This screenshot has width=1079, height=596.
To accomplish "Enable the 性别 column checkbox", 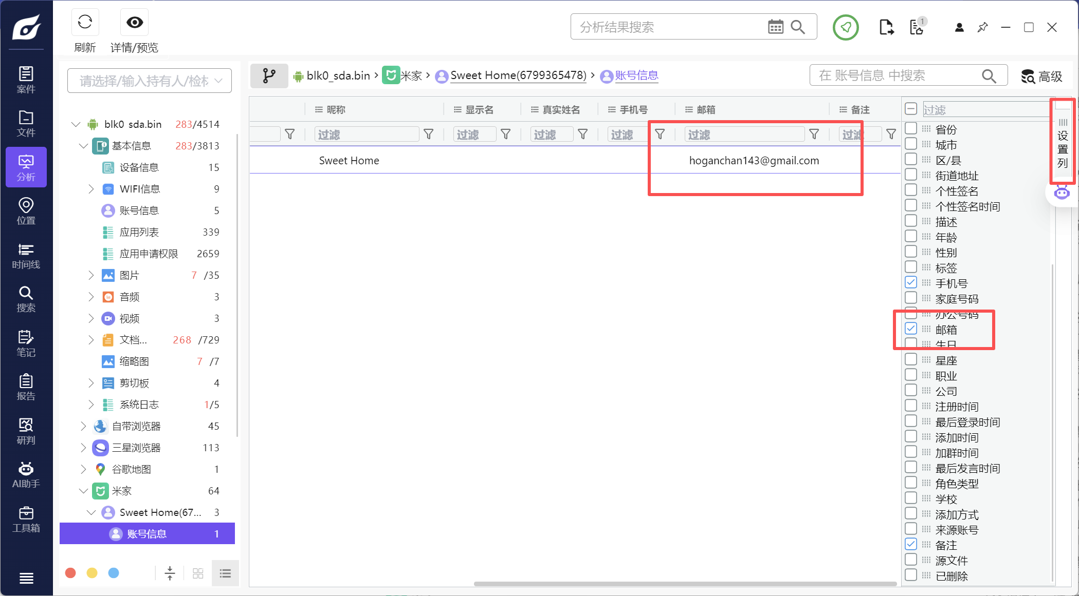I will 911,252.
